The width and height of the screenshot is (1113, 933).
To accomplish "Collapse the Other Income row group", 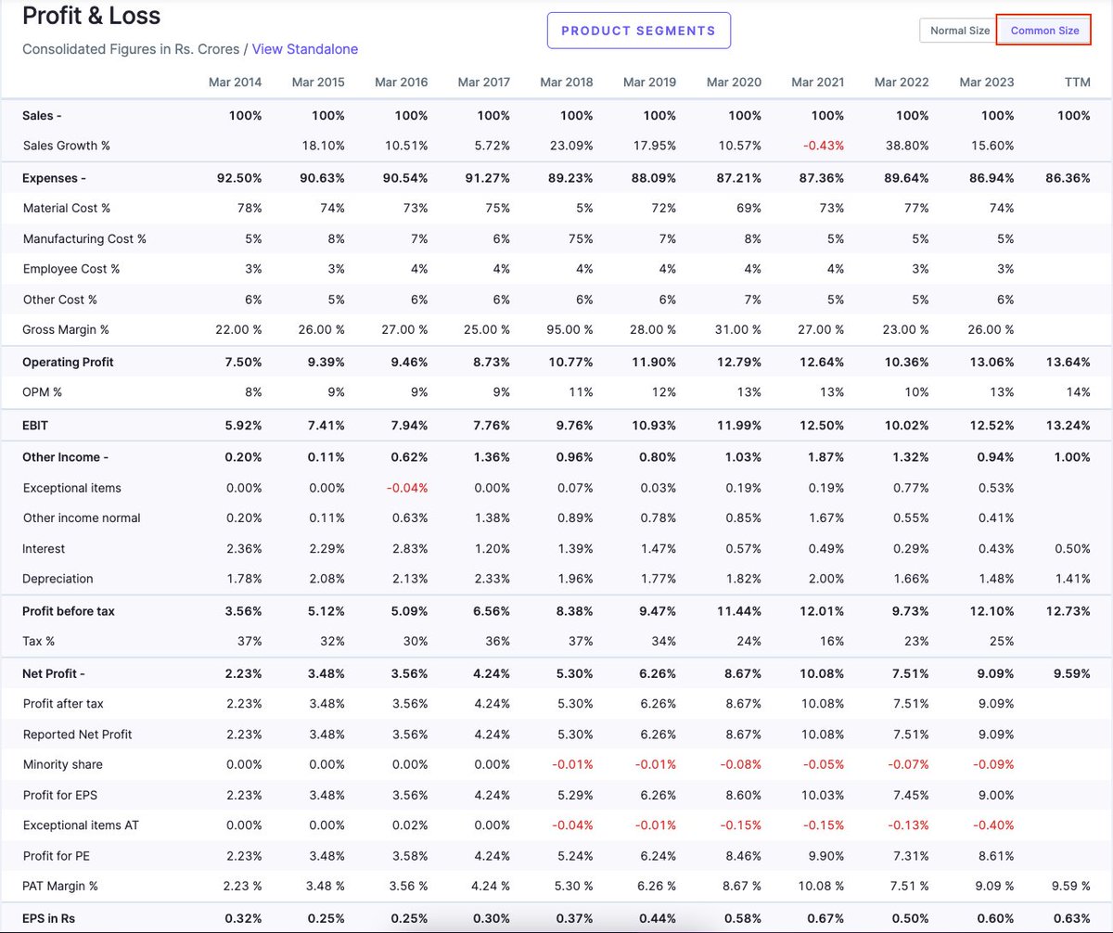I will [65, 457].
